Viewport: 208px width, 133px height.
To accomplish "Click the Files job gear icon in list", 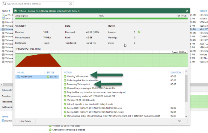I will 3,22.
